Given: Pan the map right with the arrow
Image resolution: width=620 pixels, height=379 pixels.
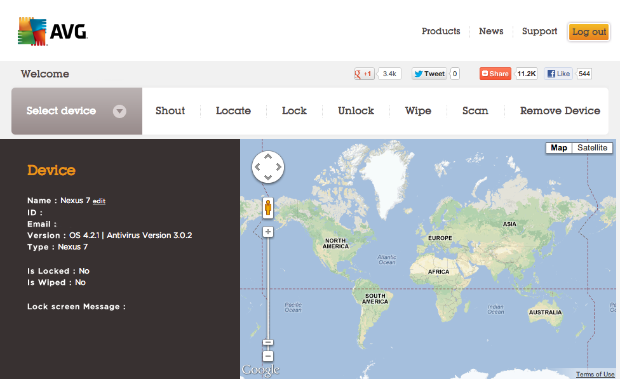Looking at the screenshot, I should coord(279,168).
